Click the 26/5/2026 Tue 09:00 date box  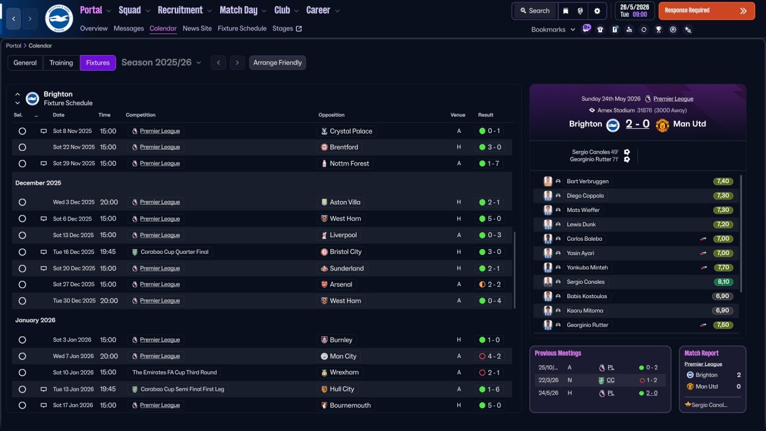[634, 11]
